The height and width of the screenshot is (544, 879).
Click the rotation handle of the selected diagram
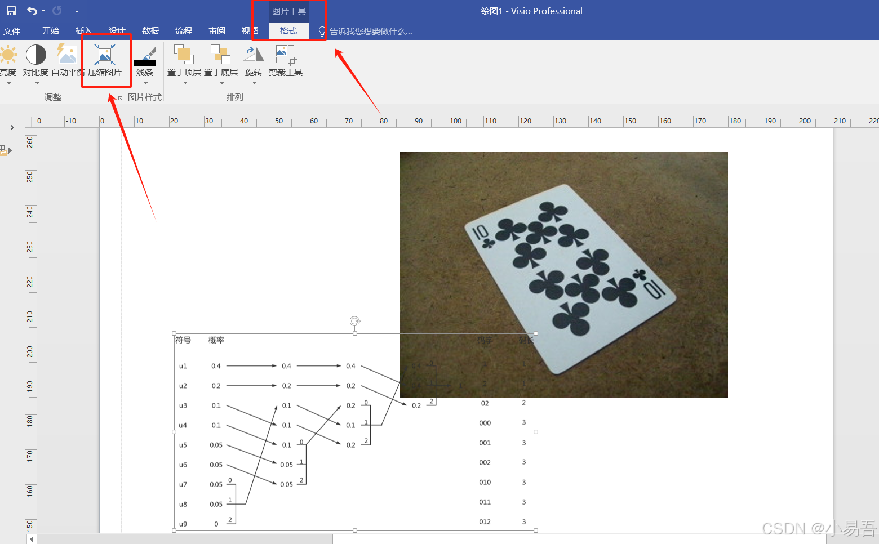point(355,321)
